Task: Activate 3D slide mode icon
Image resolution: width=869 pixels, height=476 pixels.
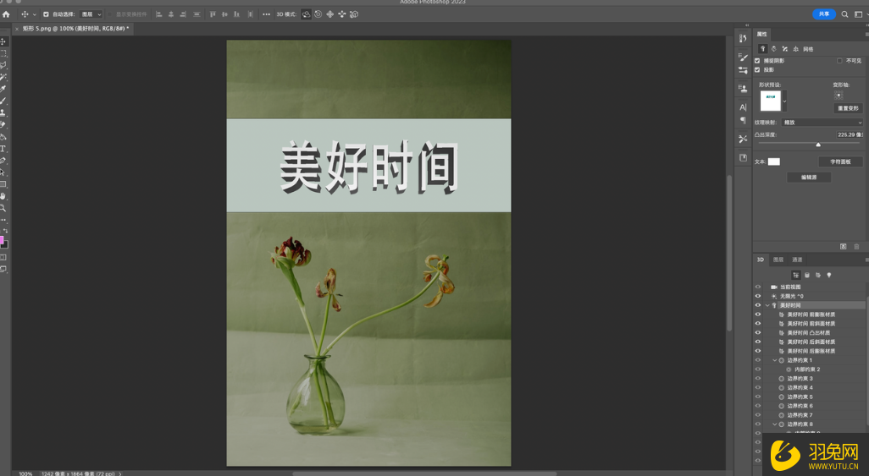Action: pyautogui.click(x=342, y=14)
